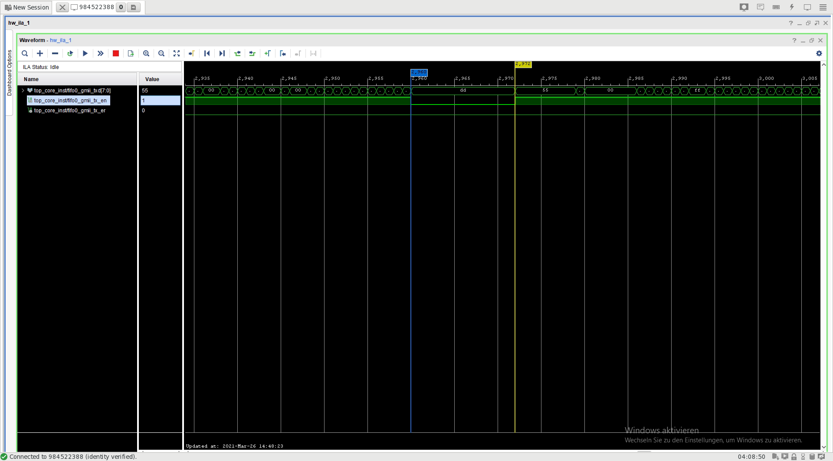Maximize the hw_ila_1 dashboard with the arrow icon
This screenshot has height=461, width=833.
(x=817, y=23)
